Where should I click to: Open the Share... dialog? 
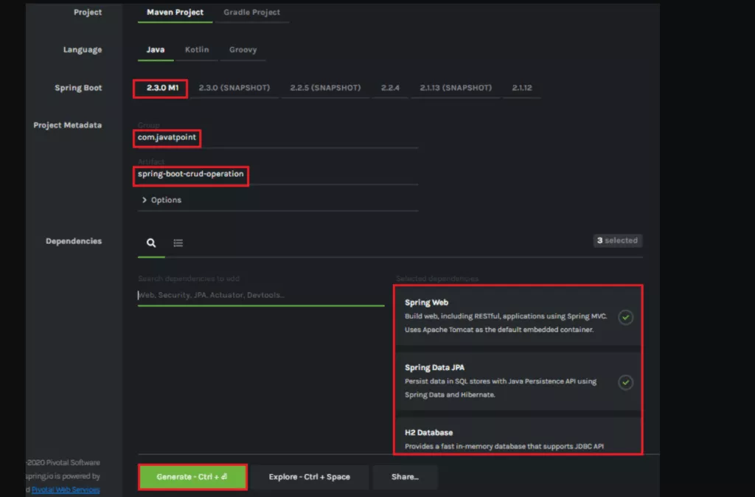pos(405,477)
